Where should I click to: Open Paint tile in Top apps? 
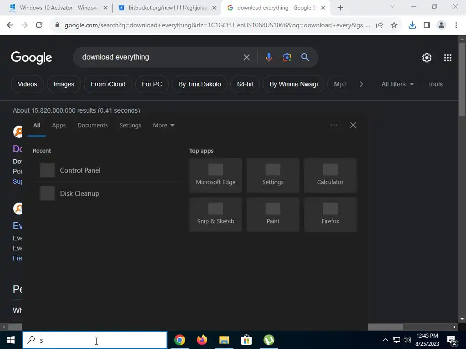click(273, 214)
